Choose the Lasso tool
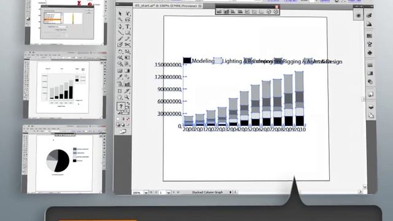The width and height of the screenshot is (393, 221). (128, 20)
